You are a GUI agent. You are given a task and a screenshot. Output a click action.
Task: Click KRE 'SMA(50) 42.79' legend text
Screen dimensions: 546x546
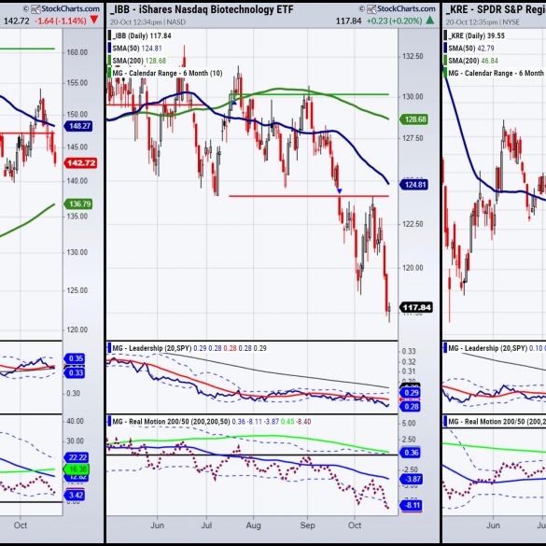[471, 48]
